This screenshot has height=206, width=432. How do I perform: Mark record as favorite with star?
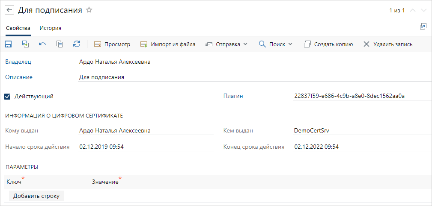tap(89, 10)
